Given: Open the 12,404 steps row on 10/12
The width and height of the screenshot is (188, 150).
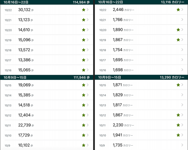Looking at the screenshot, I should click(x=47, y=115).
